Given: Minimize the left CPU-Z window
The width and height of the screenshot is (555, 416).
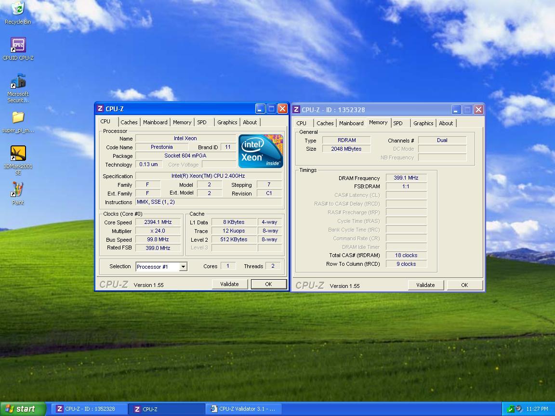Looking at the screenshot, I should click(260, 109).
